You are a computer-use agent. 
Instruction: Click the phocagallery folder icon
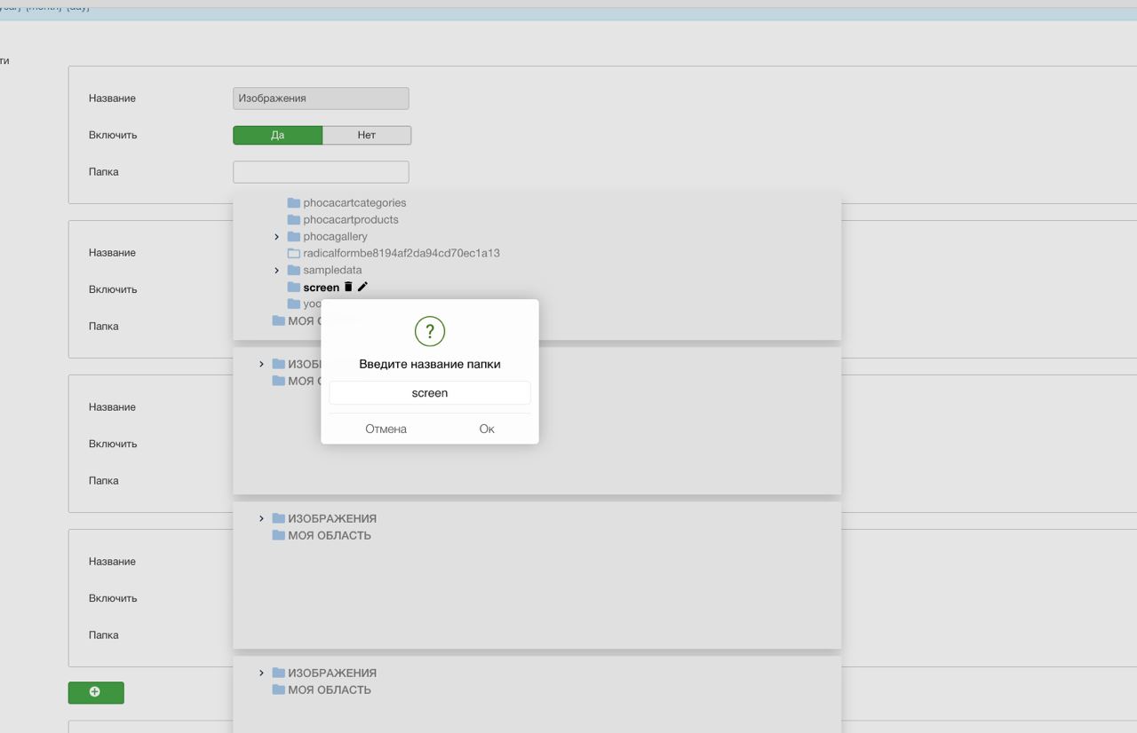click(x=293, y=236)
